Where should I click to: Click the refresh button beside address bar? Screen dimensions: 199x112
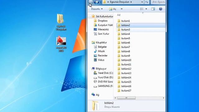click(147, 2)
